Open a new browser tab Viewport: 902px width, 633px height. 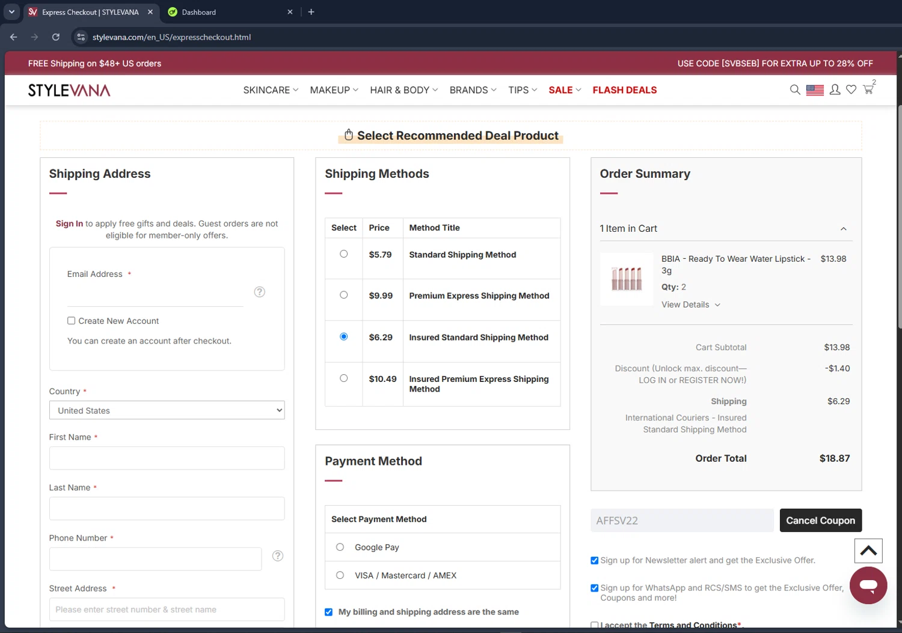(x=311, y=12)
